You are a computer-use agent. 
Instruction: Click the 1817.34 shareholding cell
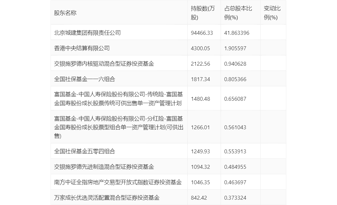(200, 79)
